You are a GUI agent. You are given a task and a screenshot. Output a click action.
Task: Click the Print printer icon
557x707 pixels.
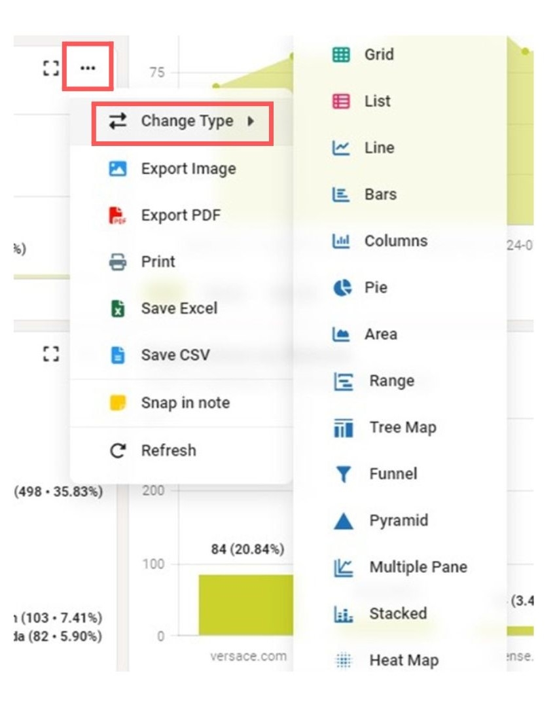(x=118, y=262)
